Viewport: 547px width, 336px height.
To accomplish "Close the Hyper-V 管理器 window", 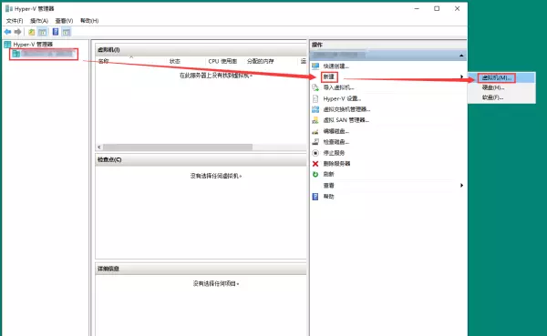I will [x=457, y=9].
